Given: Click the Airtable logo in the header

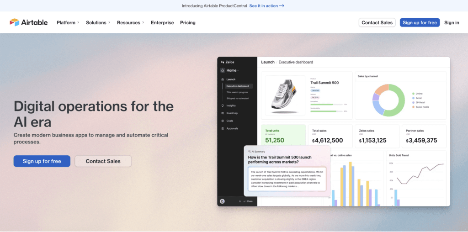Looking at the screenshot, I should 29,22.
